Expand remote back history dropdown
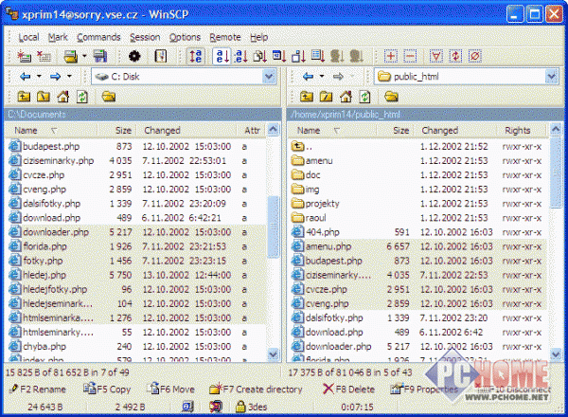 click(x=321, y=77)
